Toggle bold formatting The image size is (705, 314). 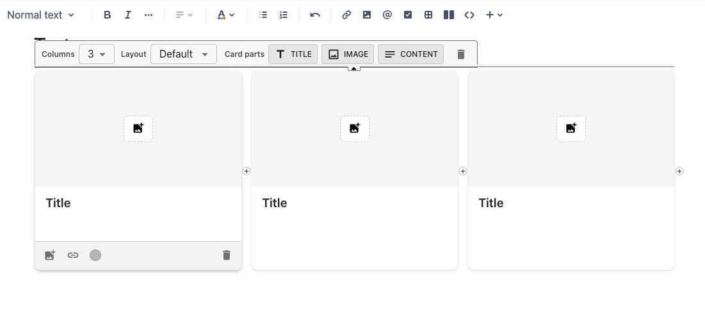pyautogui.click(x=108, y=15)
